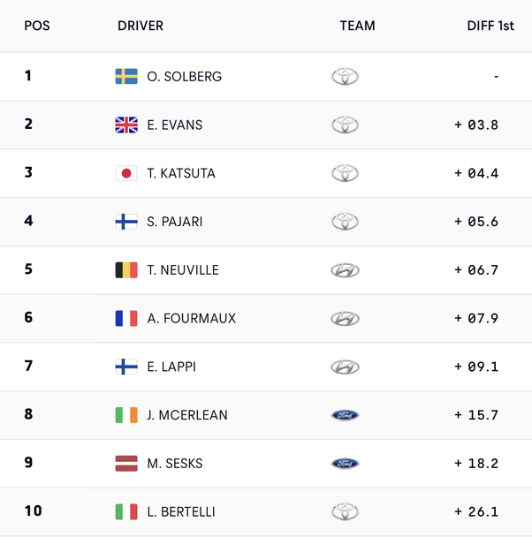Open driver name O. SOLBERG
The height and width of the screenshot is (537, 532).
coord(185,77)
